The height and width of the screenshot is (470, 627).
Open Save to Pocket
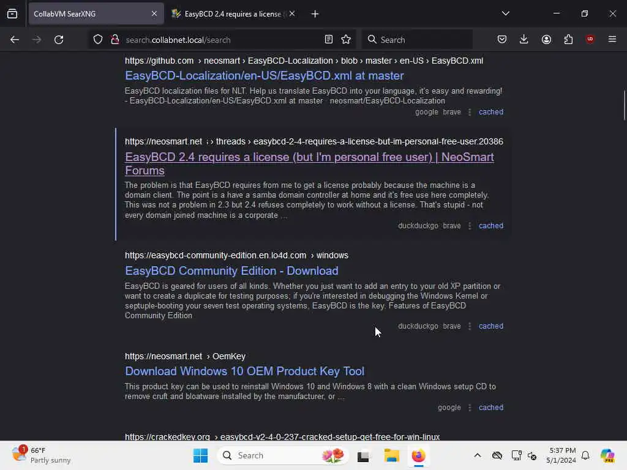click(x=502, y=39)
